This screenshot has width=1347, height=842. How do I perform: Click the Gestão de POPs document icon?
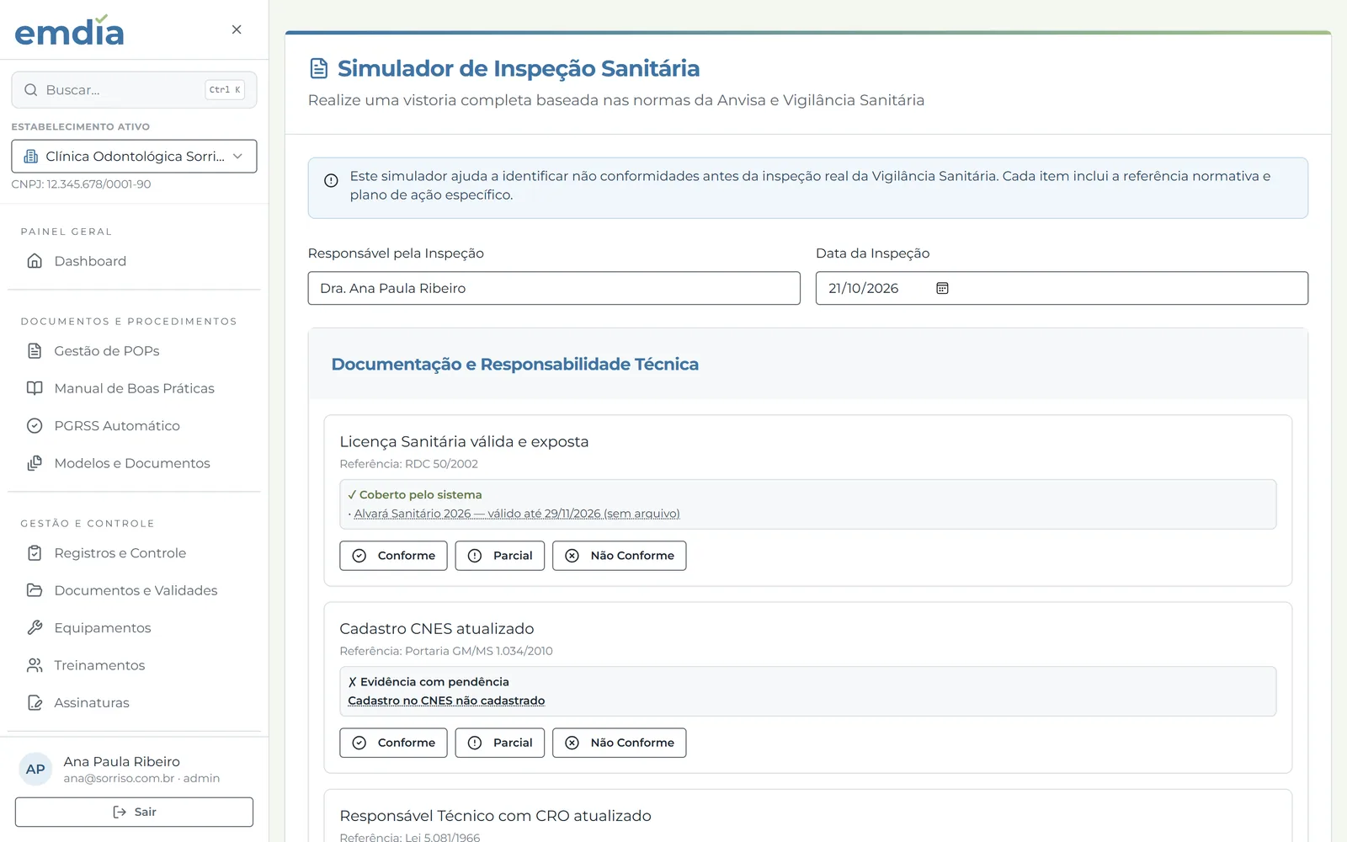(35, 351)
